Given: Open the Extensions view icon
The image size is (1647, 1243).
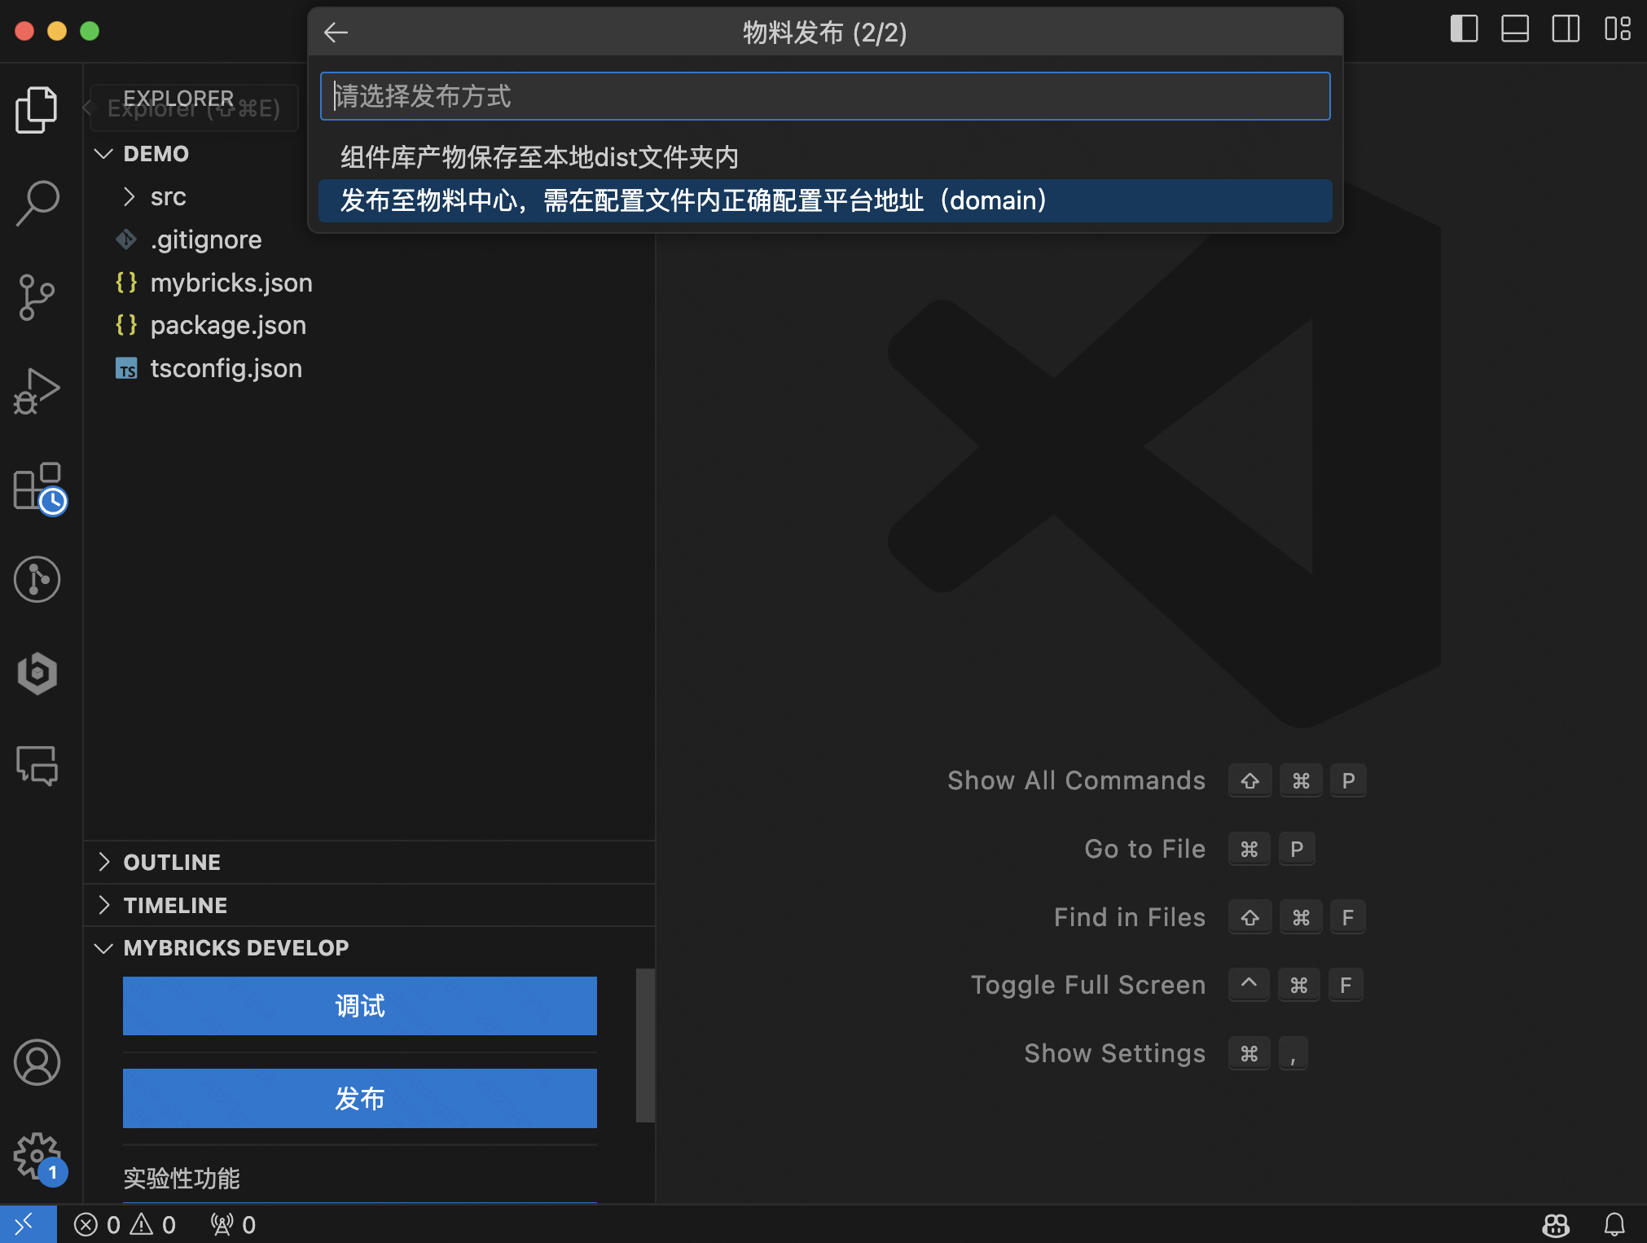Looking at the screenshot, I should [x=37, y=486].
